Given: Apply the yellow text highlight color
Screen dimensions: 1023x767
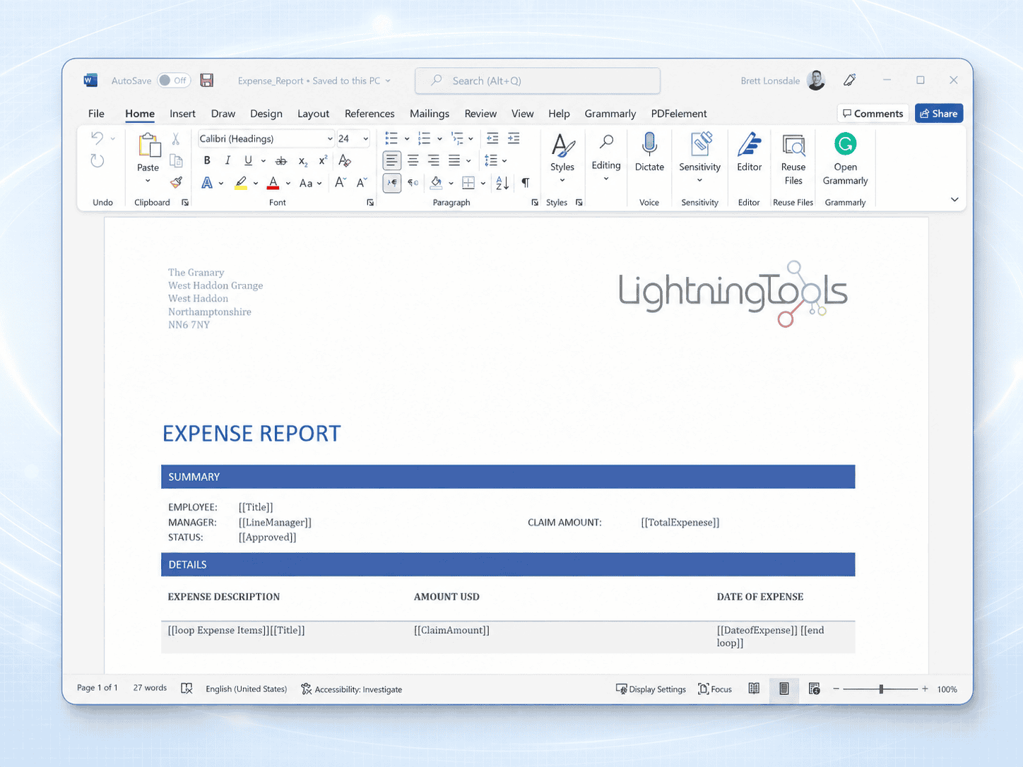Looking at the screenshot, I should point(241,183).
